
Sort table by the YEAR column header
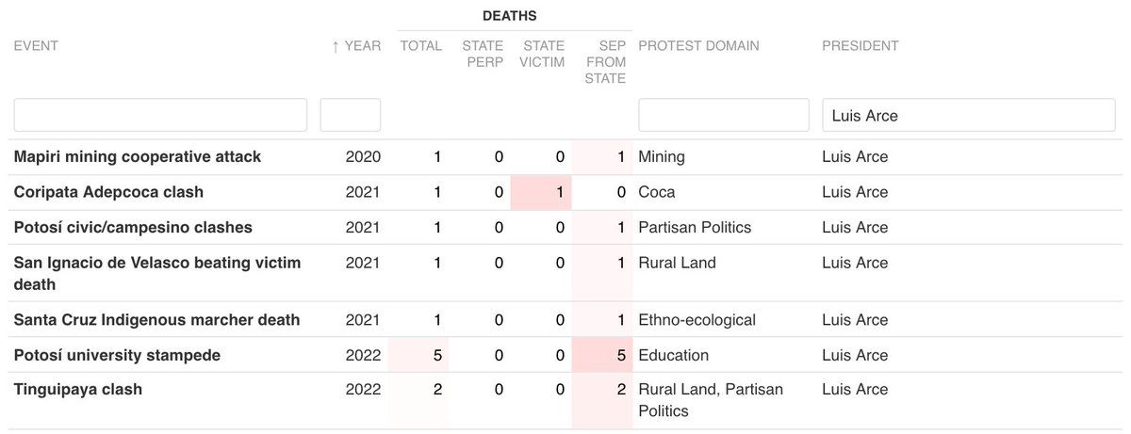pyautogui.click(x=356, y=46)
